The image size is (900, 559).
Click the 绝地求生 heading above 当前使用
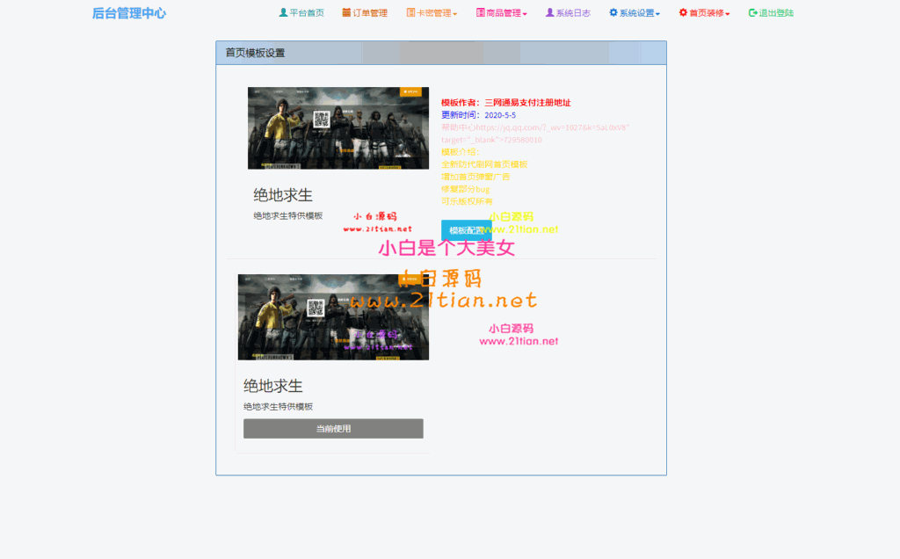click(273, 386)
